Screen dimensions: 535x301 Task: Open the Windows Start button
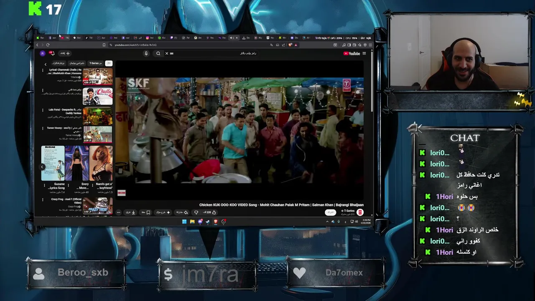(x=184, y=222)
